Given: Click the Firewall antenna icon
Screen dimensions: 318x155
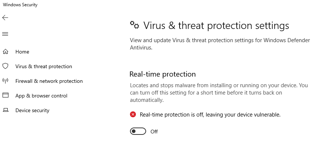Looking at the screenshot, I should (x=6, y=81).
